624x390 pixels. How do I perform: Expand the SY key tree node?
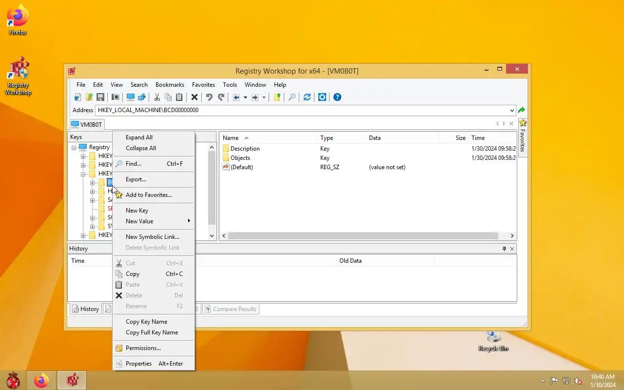93,227
